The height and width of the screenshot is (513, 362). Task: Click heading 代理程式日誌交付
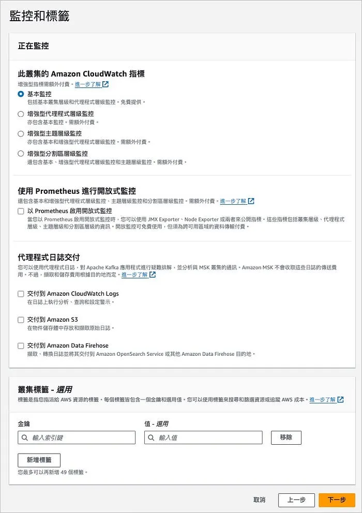pyautogui.click(x=49, y=257)
